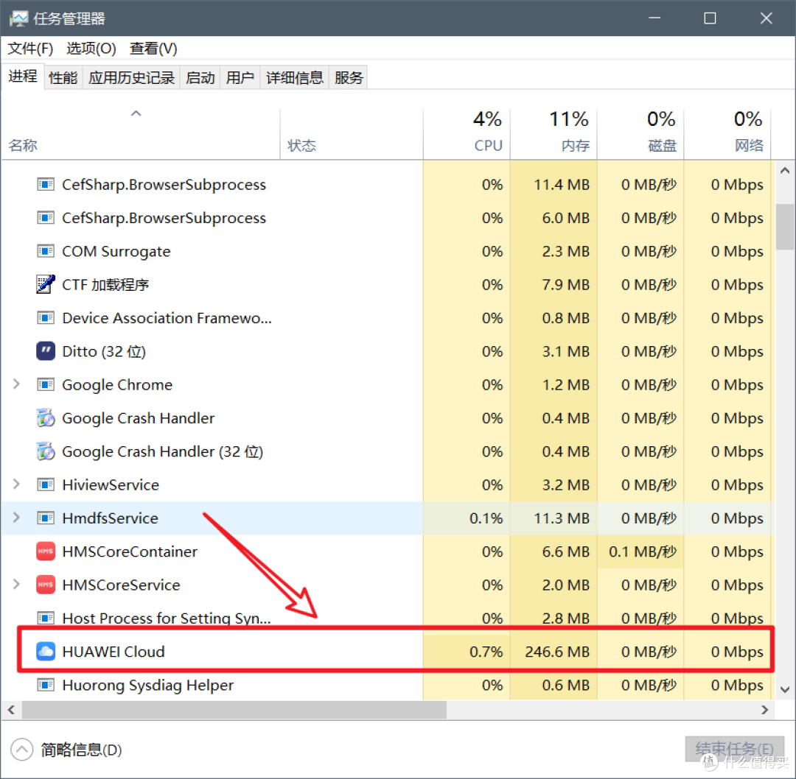Sort by the 状态 column header
The height and width of the screenshot is (779, 796).
(x=352, y=133)
